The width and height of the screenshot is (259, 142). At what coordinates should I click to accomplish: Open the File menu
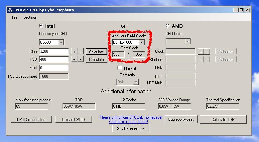15,17
